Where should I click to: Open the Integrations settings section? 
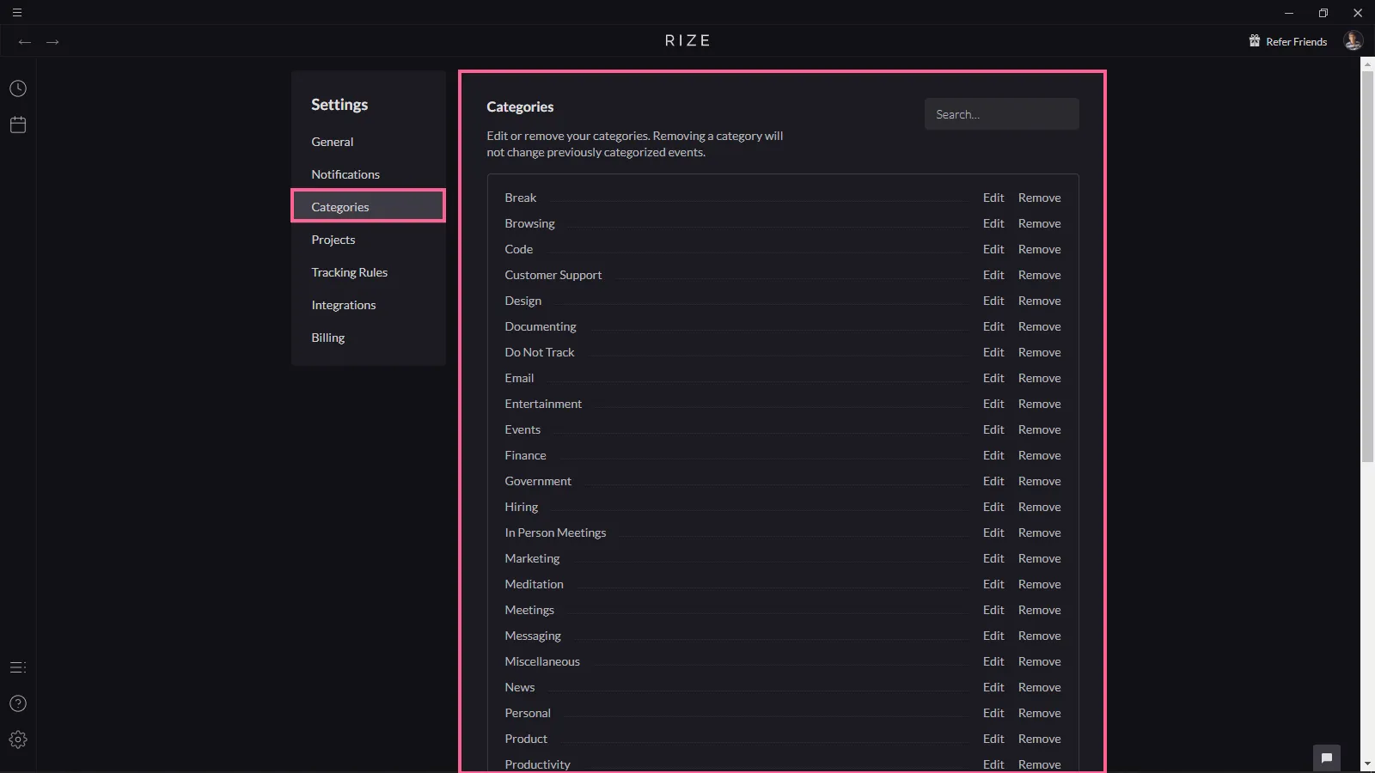click(x=344, y=305)
